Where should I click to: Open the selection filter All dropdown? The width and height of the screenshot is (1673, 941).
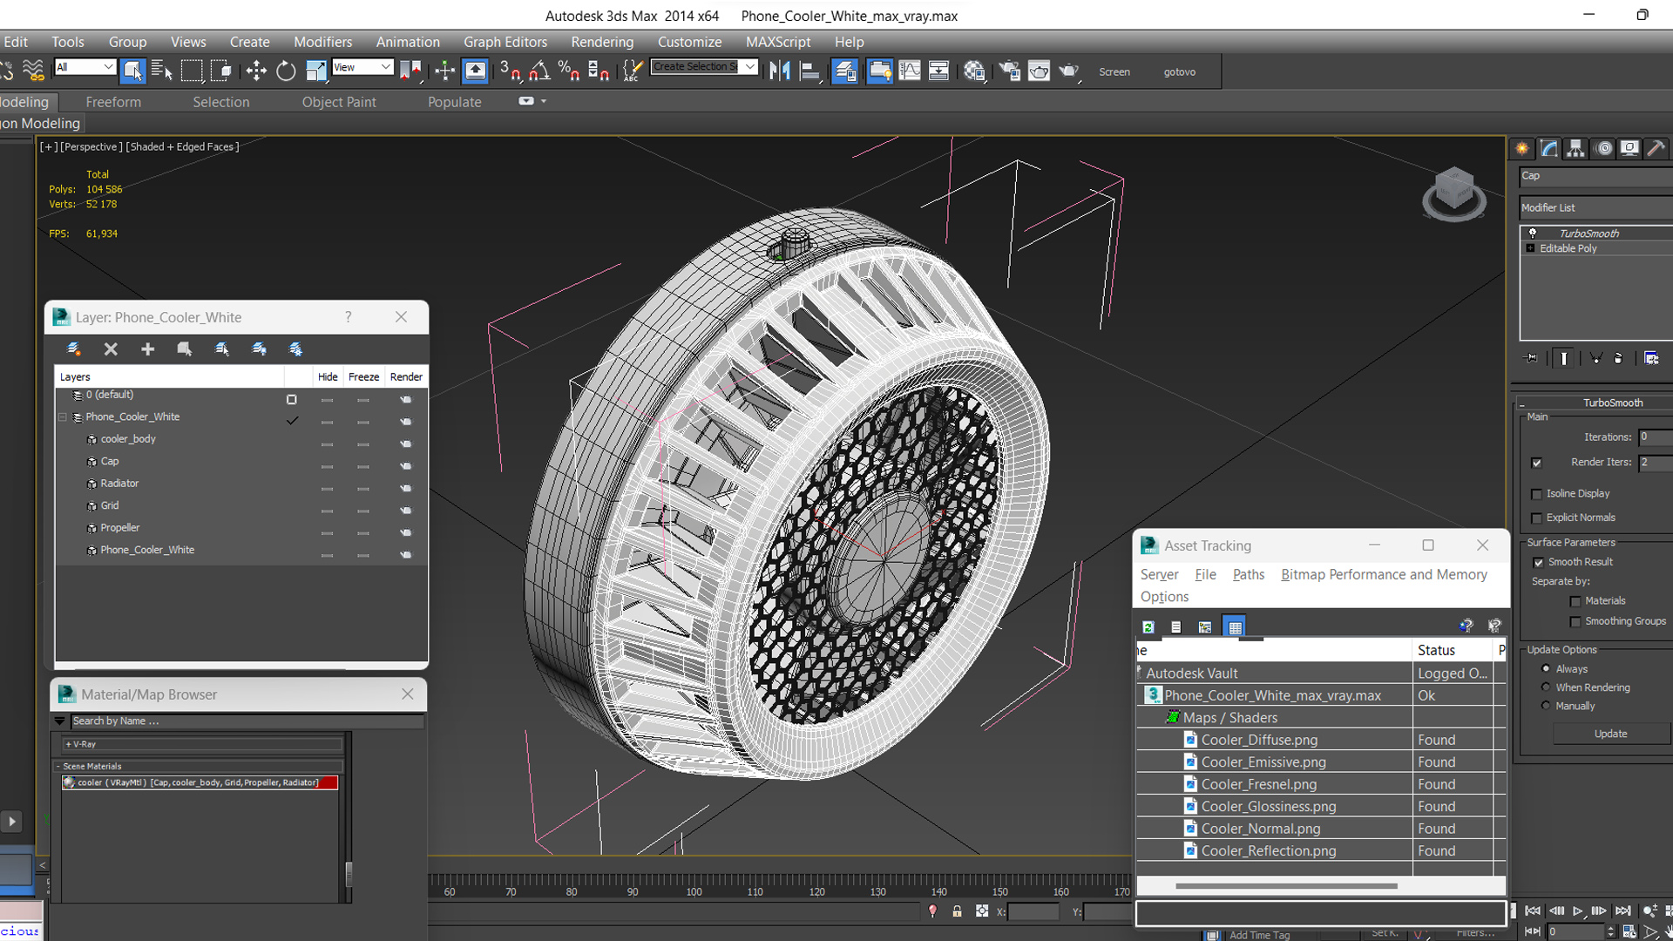(85, 67)
